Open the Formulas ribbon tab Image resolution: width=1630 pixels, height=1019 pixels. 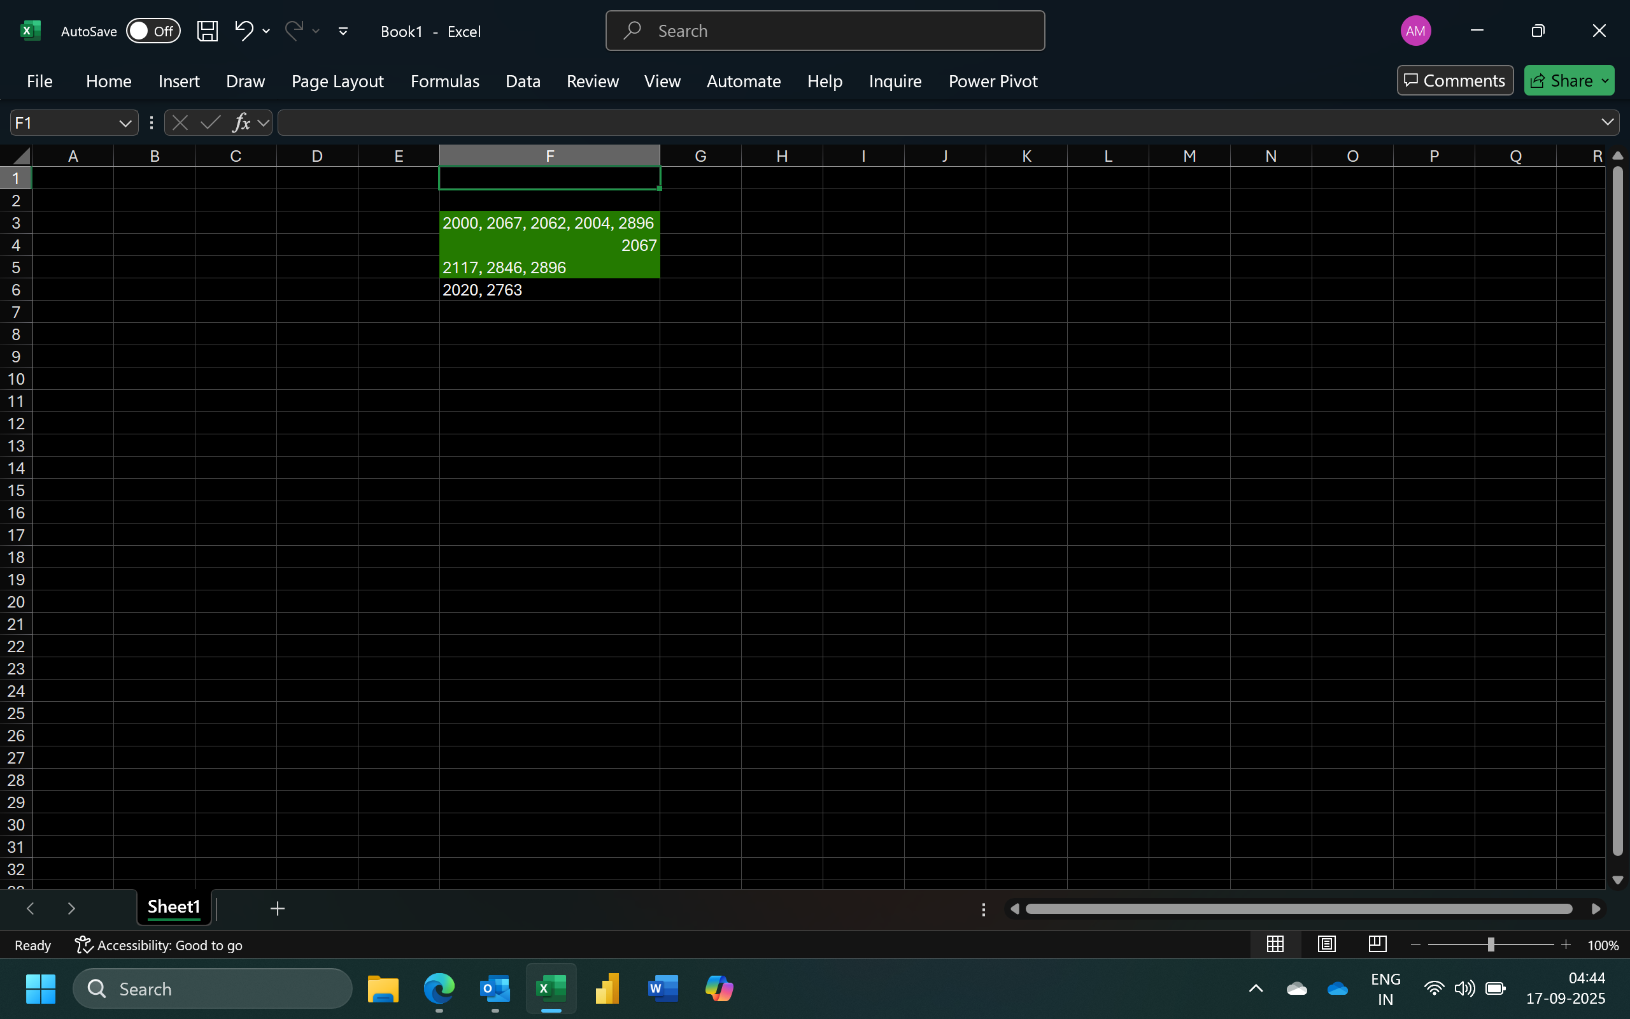point(444,81)
